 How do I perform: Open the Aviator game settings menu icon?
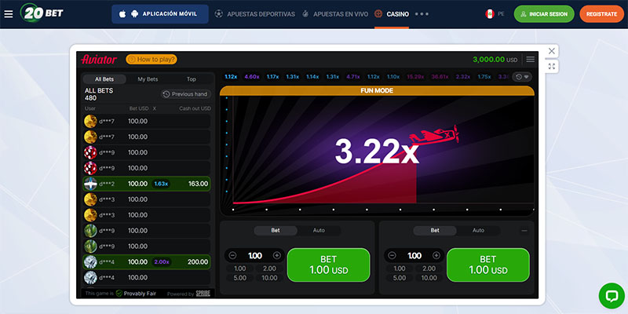531,60
